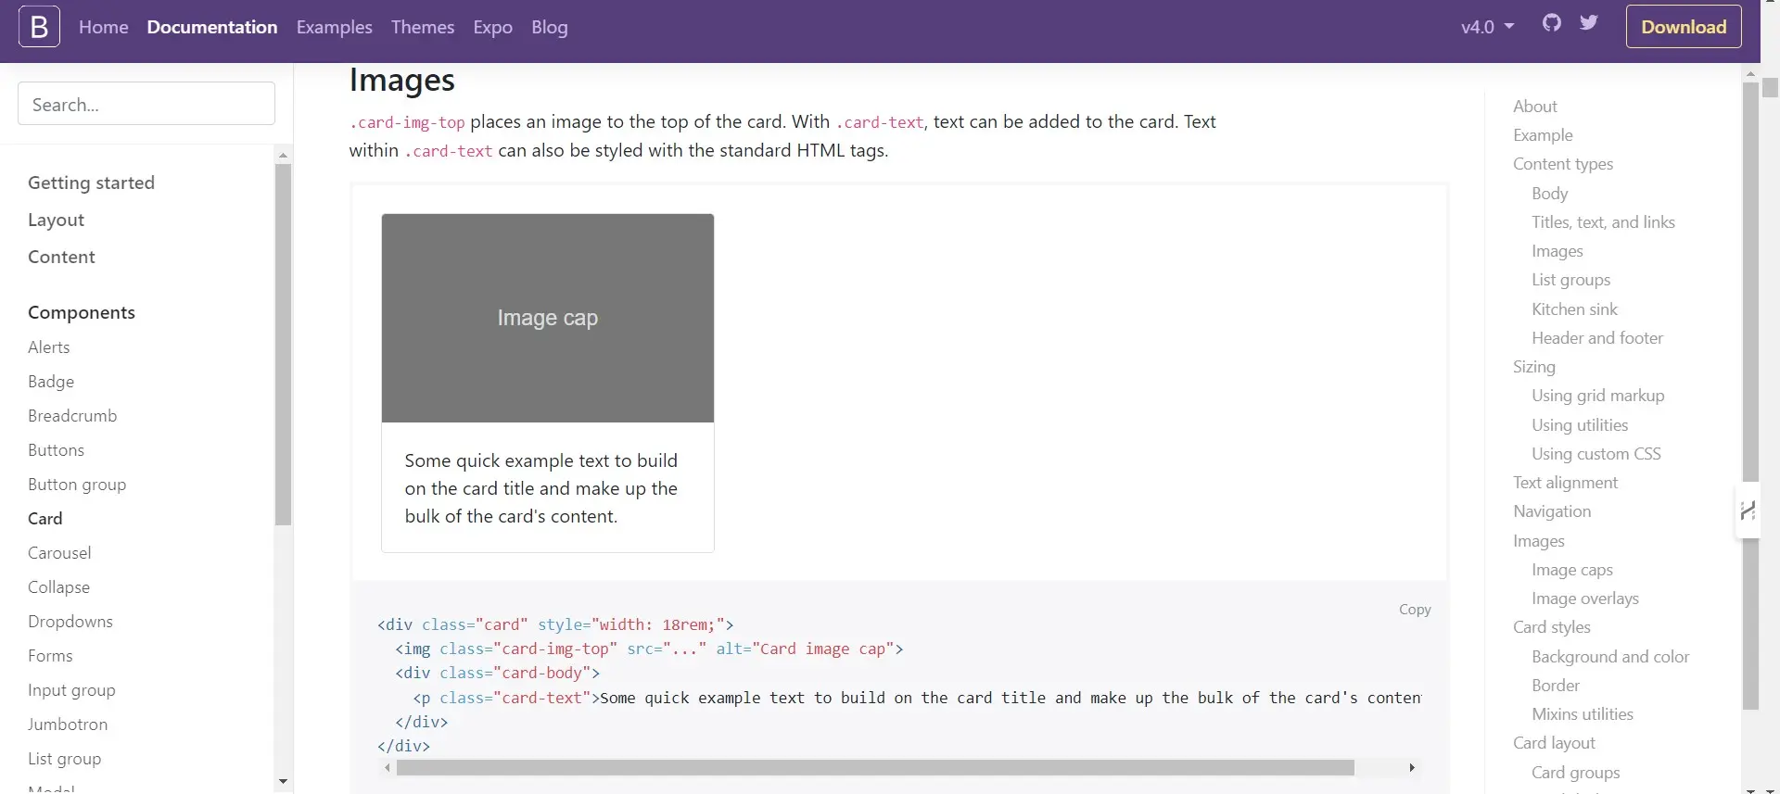Viewport: 1780px width, 794px height.
Task: Open the Examples nav item
Action: tap(334, 27)
